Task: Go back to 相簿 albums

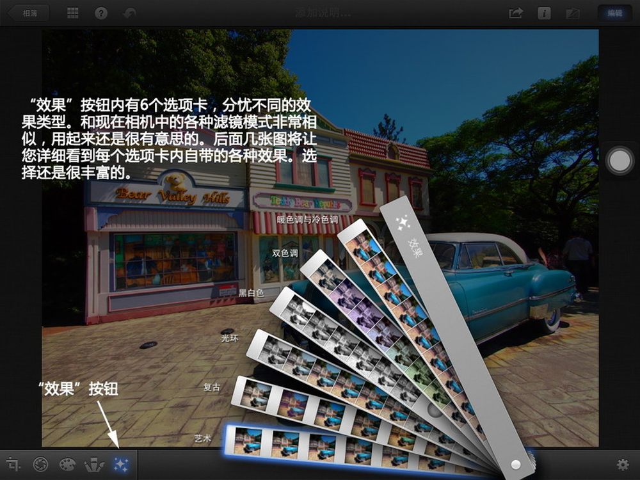Action: [x=27, y=13]
